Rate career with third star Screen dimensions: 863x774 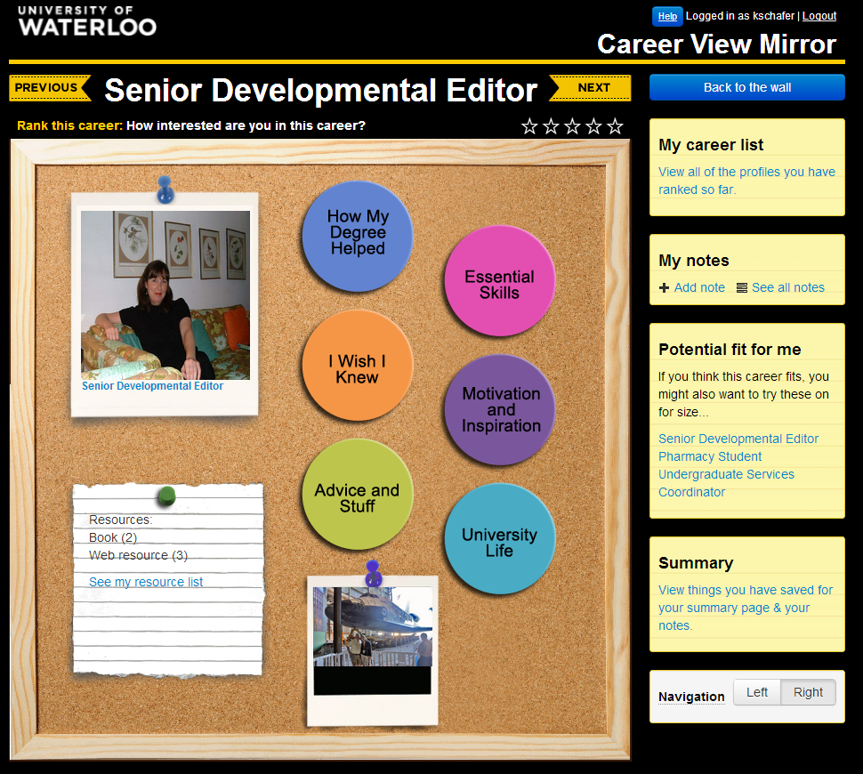coord(572,126)
